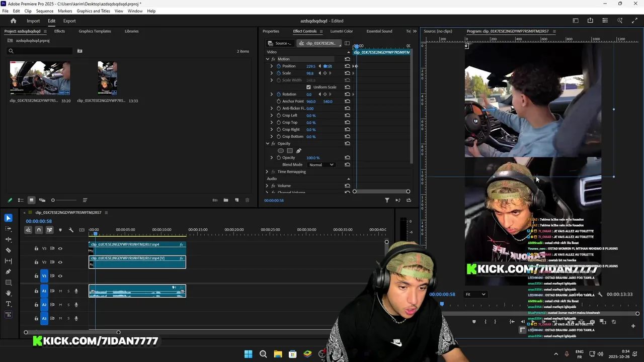Toggle lock on track V3
This screenshot has height=362, width=644.
click(x=36, y=248)
